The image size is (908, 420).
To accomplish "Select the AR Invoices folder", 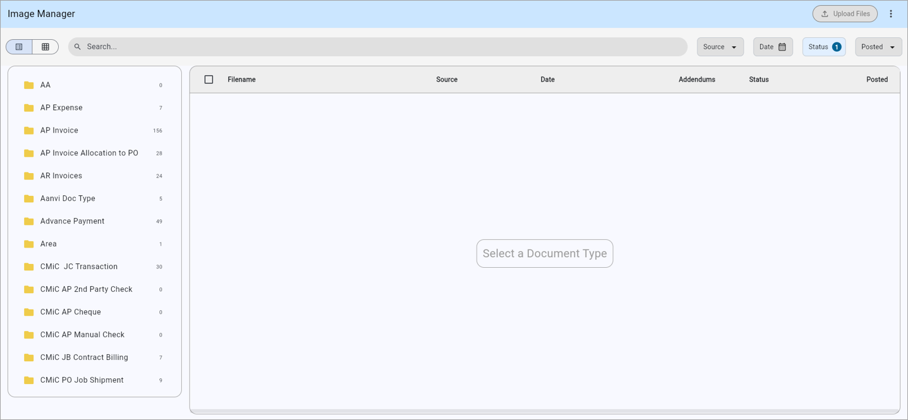I will click(95, 176).
